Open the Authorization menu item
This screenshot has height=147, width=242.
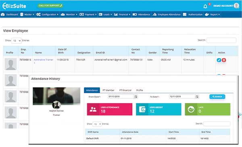tap(195, 14)
